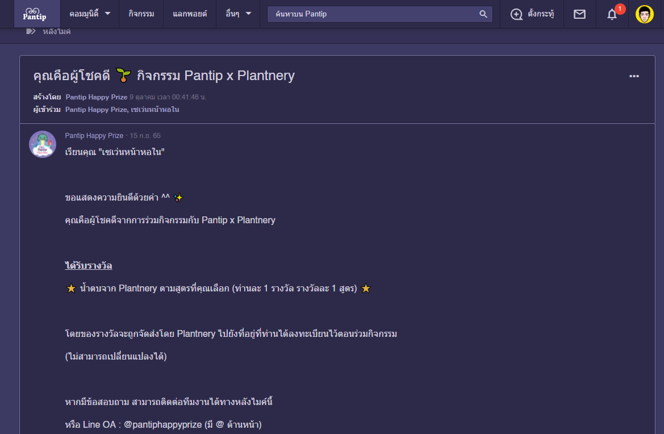The image size is (664, 434).
Task: Open the notifications bell icon
Action: 612,14
